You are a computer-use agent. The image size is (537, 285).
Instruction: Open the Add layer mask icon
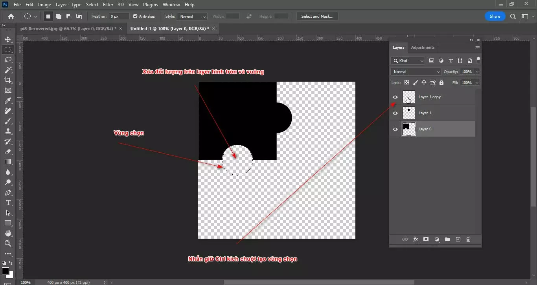[426, 239]
